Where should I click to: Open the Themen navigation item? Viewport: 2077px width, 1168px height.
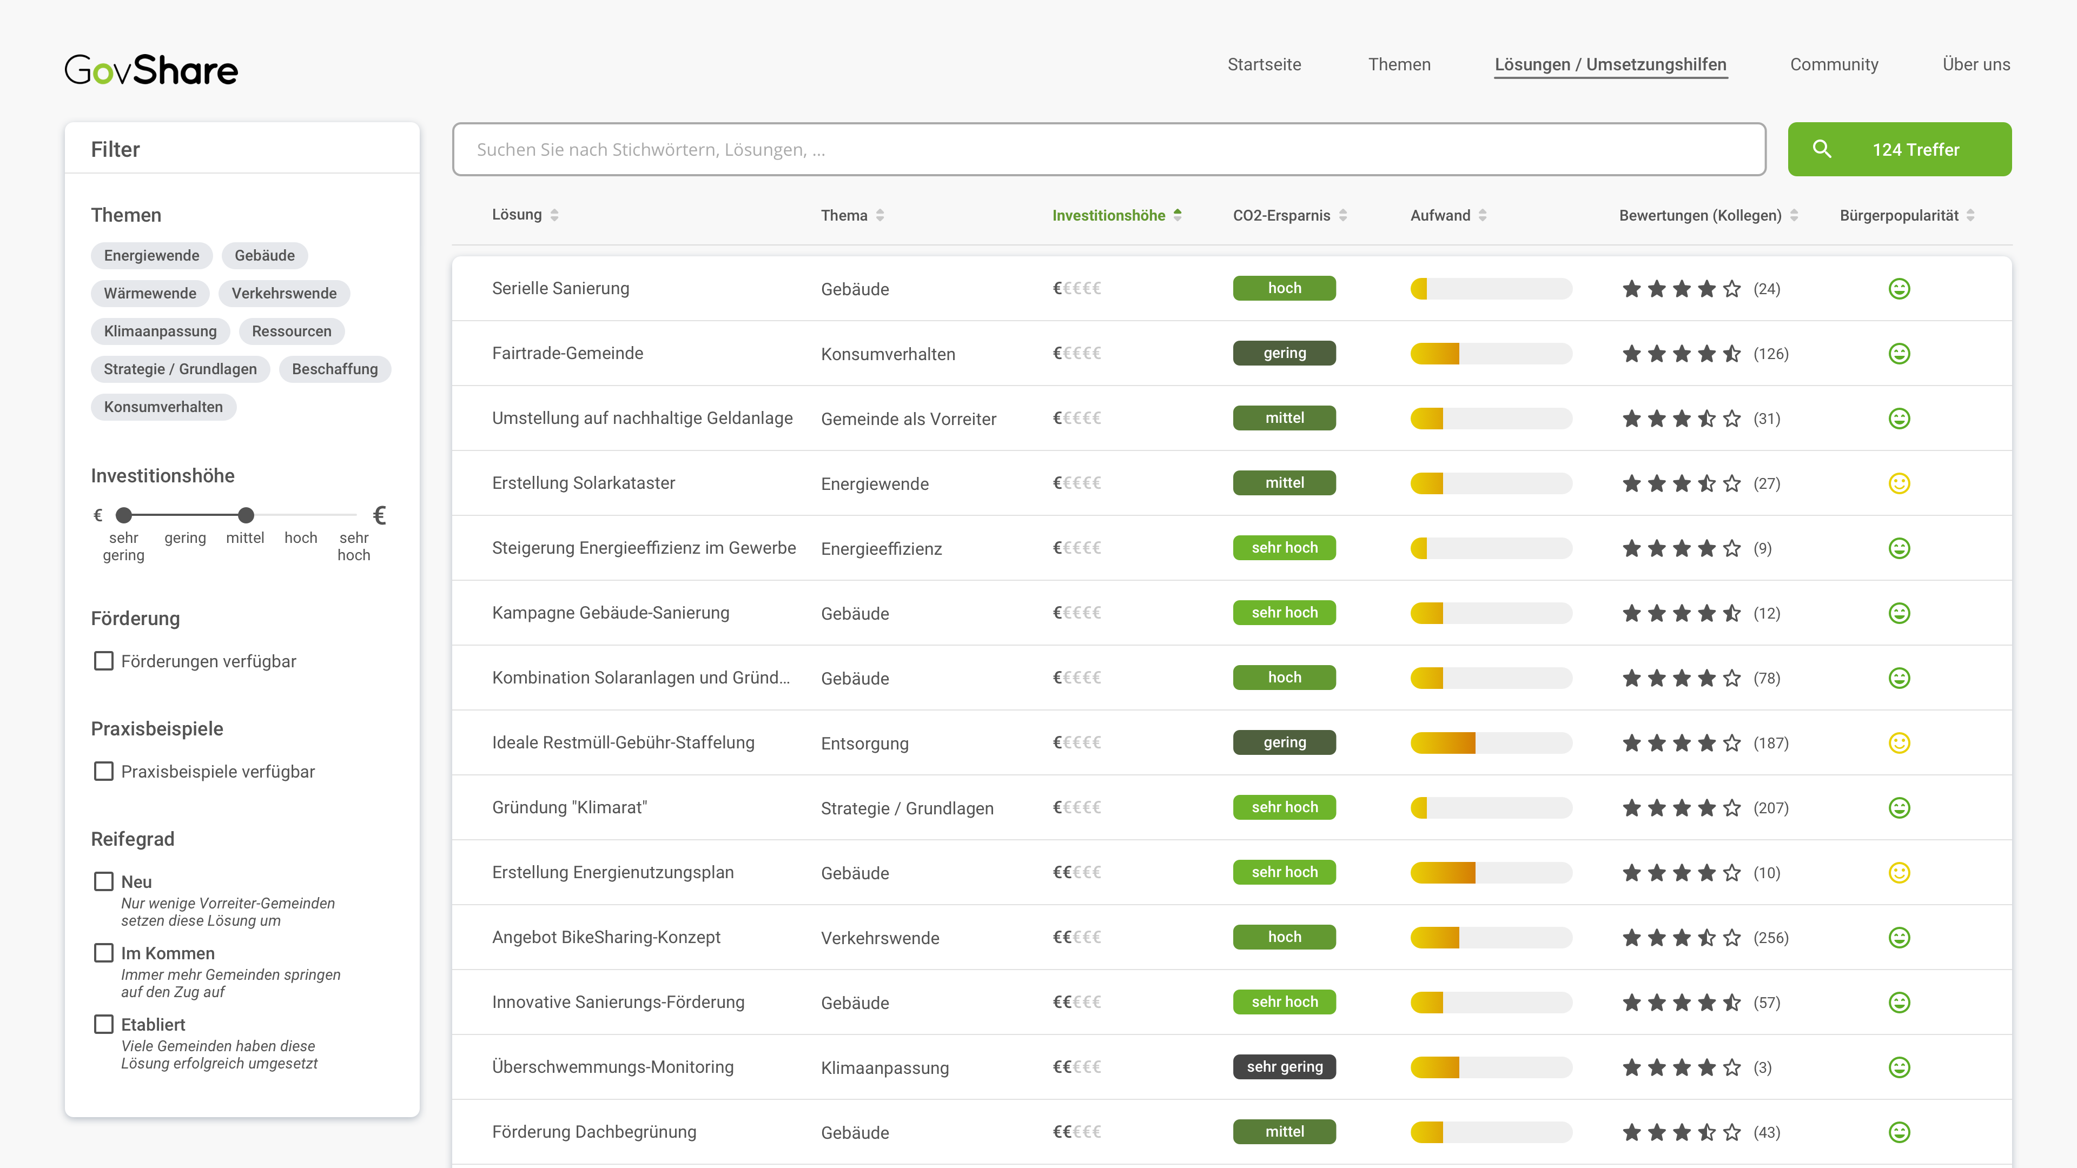click(1399, 64)
